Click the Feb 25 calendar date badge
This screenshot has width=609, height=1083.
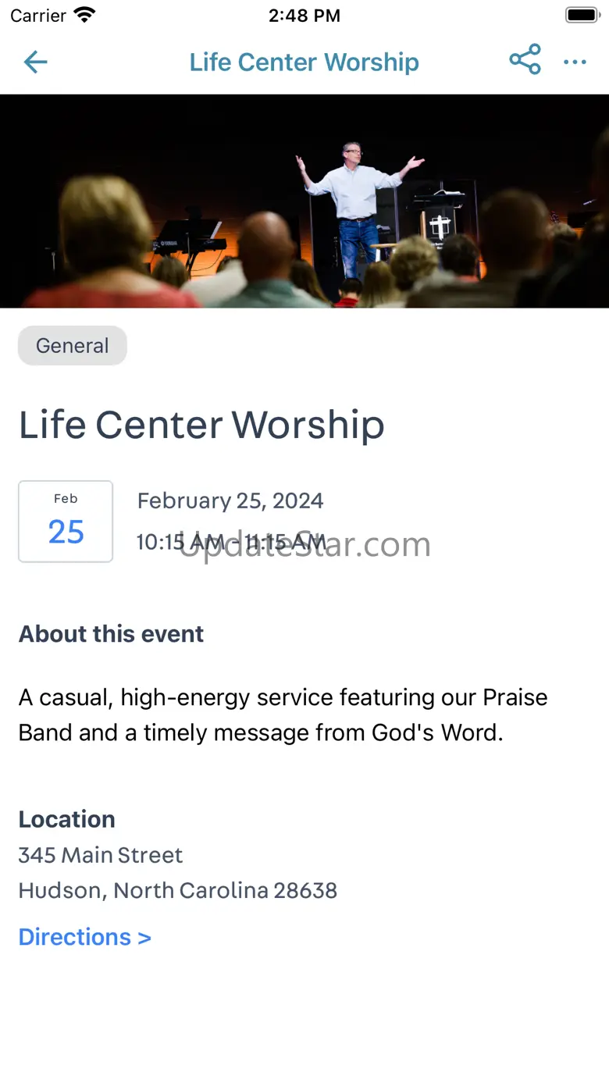[66, 522]
